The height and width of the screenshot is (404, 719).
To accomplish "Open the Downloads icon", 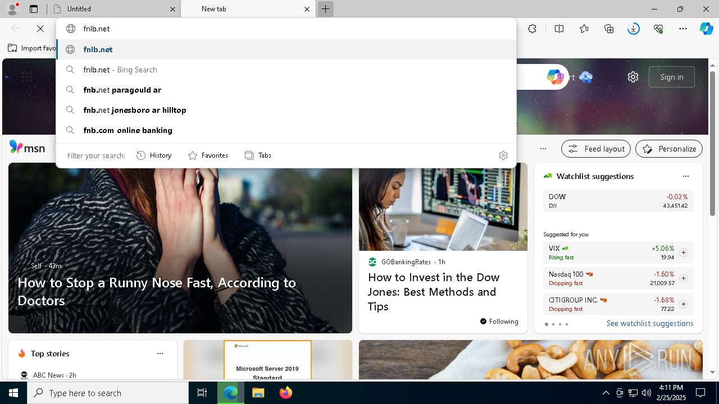I will click(x=634, y=29).
